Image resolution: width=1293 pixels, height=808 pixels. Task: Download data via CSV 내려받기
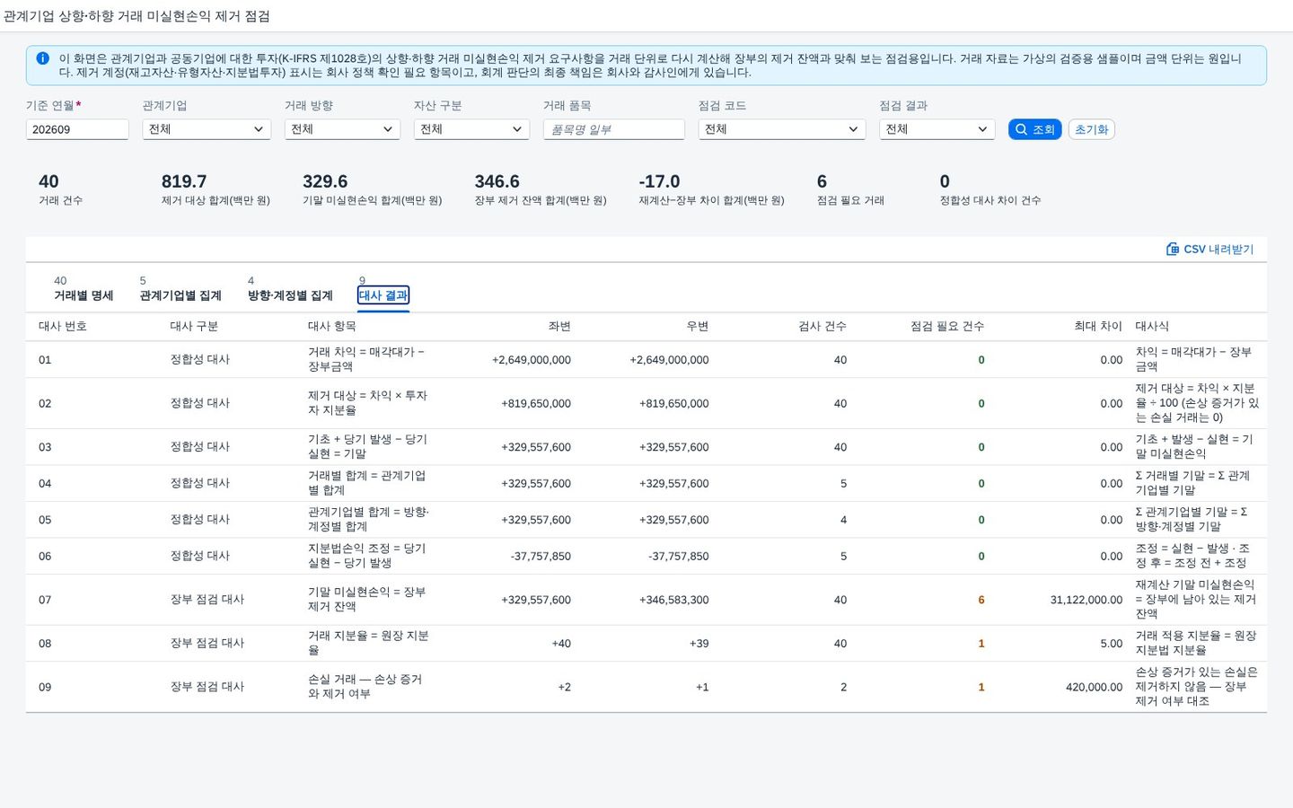coord(1209,249)
